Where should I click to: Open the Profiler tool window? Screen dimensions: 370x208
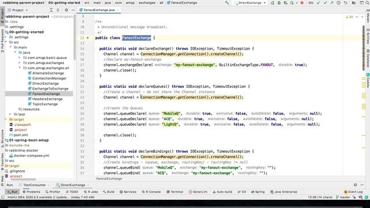(53, 192)
